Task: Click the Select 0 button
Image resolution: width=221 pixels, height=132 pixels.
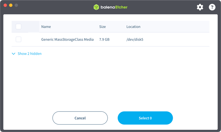Action: point(145,118)
